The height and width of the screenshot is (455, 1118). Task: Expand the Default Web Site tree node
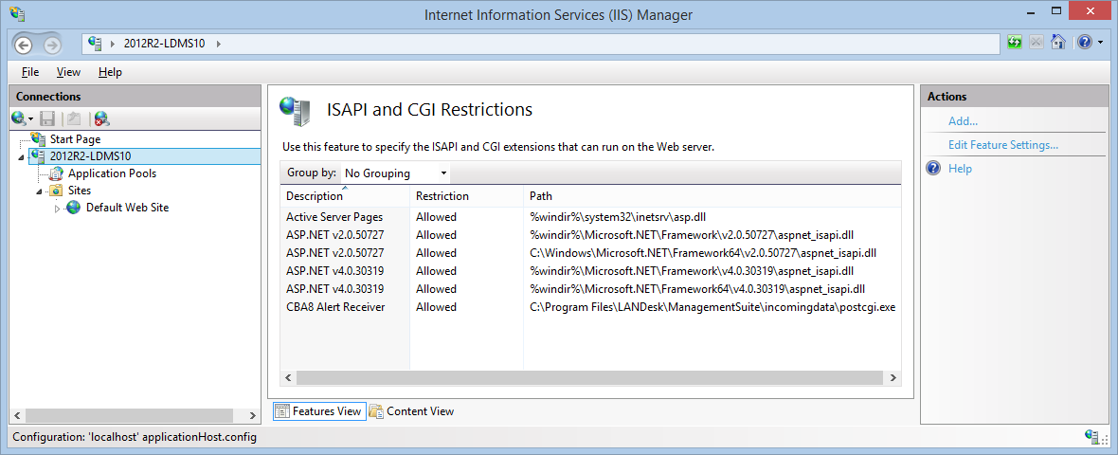tap(57, 208)
